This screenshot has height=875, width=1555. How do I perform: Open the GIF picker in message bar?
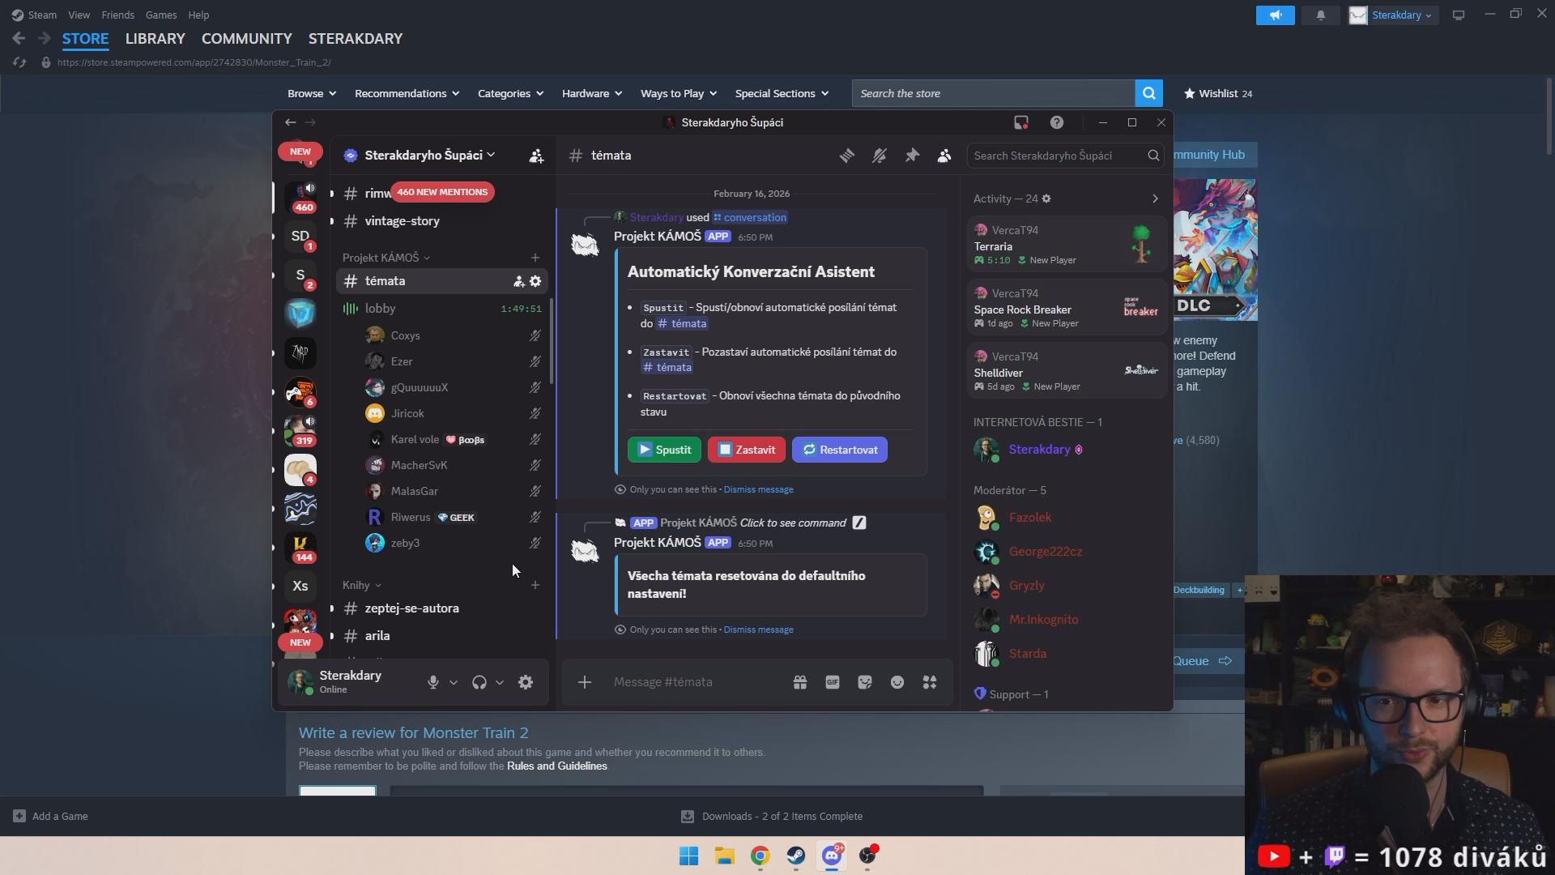pyautogui.click(x=832, y=682)
